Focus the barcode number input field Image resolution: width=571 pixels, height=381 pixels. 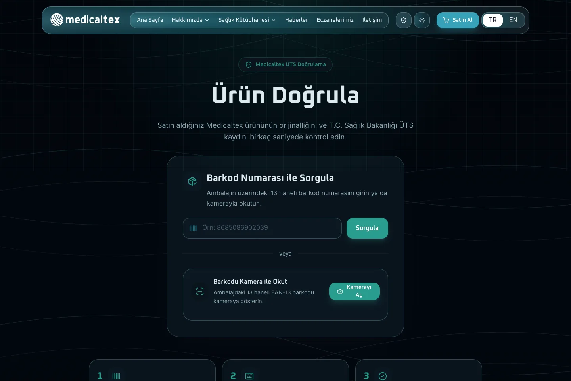point(262,228)
